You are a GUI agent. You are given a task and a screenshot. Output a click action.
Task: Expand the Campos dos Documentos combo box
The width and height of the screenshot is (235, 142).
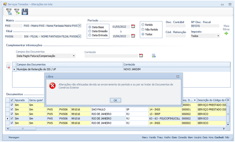tap(74, 56)
